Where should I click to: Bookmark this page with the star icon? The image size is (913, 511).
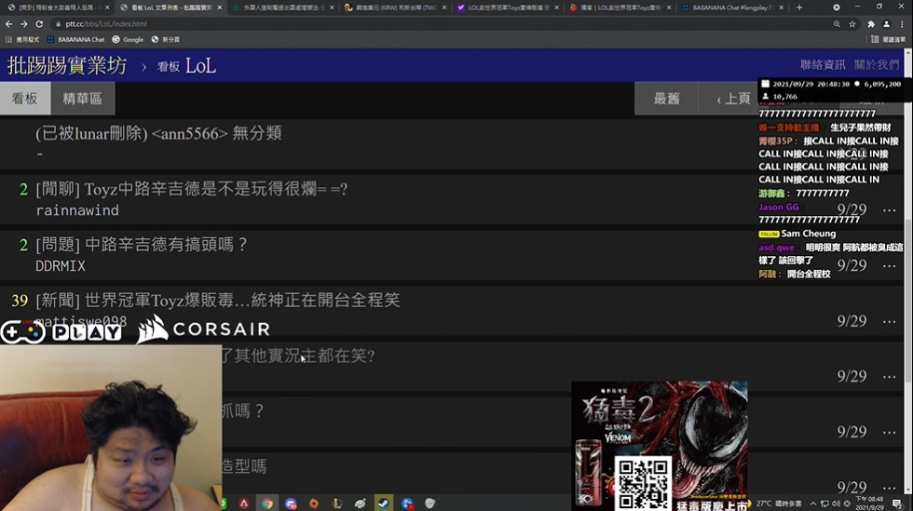pos(852,24)
